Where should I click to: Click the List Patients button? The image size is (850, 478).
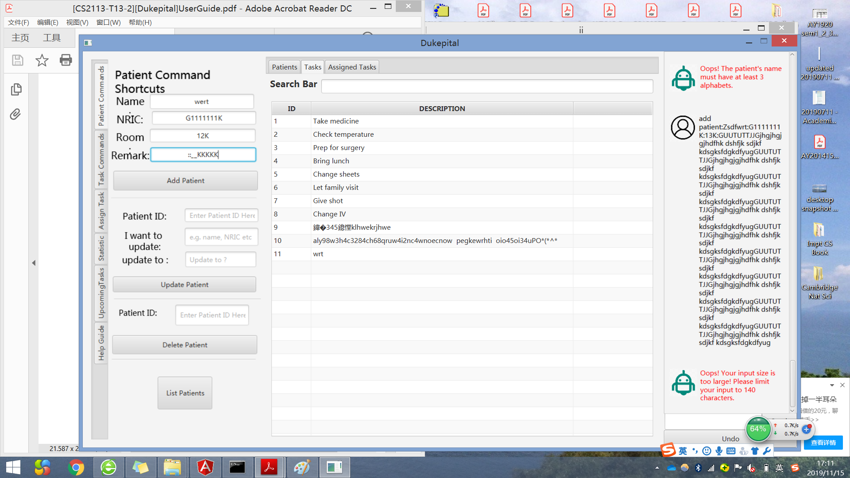point(185,393)
